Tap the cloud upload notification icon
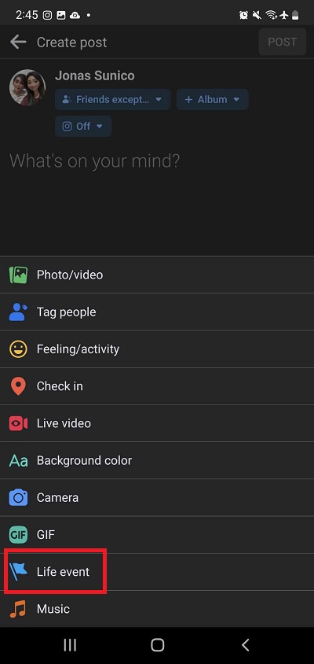 (x=75, y=15)
